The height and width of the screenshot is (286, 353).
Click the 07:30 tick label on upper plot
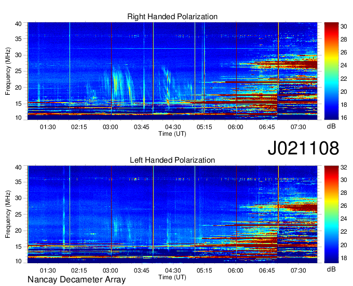click(x=298, y=127)
